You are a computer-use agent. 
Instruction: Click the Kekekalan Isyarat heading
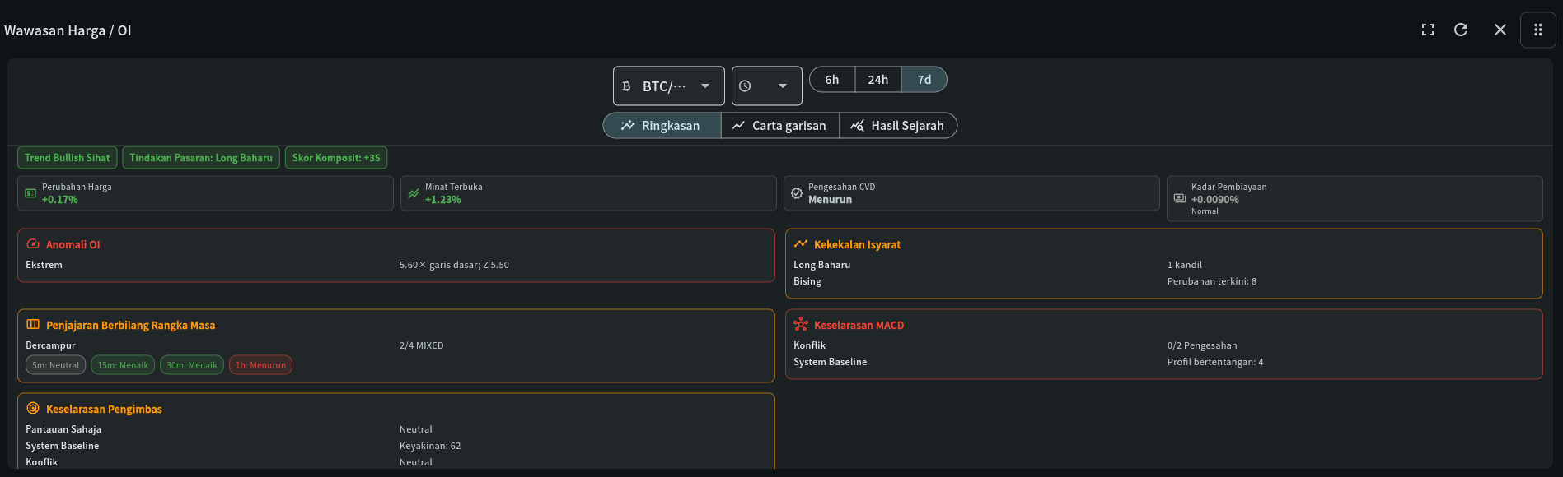click(858, 245)
